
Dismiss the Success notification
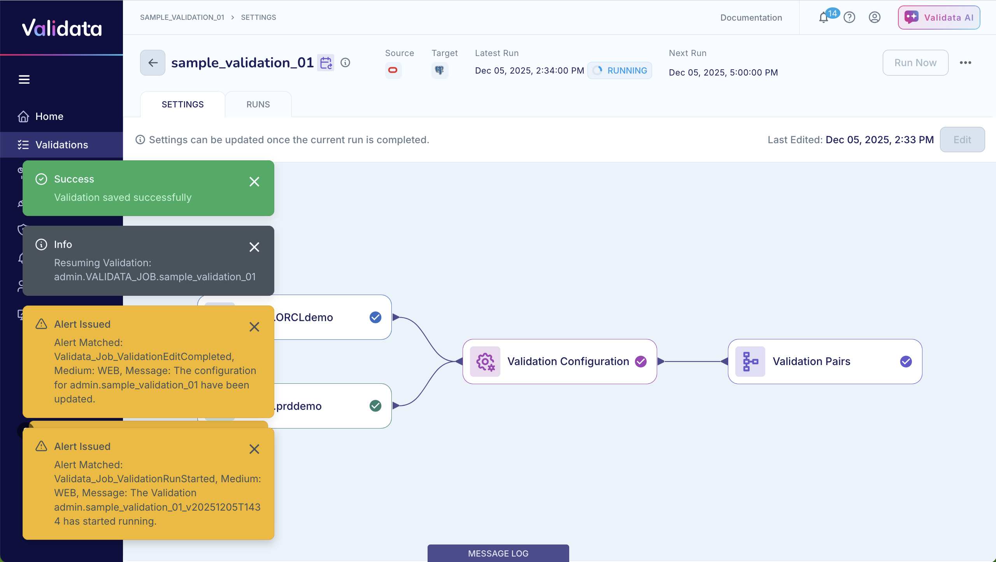pyautogui.click(x=254, y=182)
